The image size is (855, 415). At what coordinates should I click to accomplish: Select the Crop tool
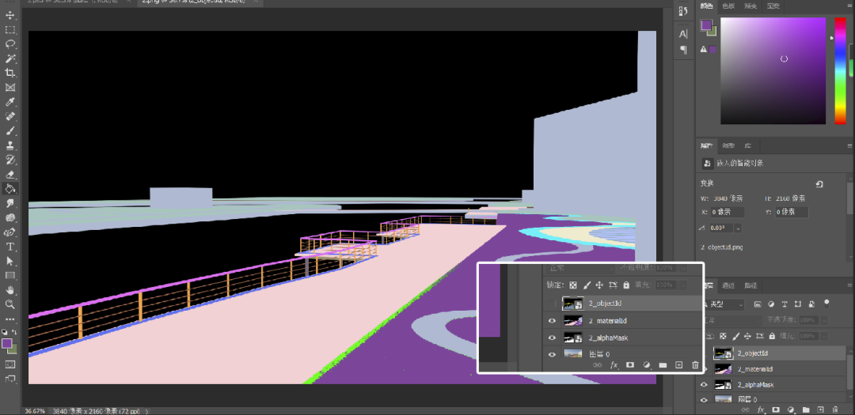(10, 73)
